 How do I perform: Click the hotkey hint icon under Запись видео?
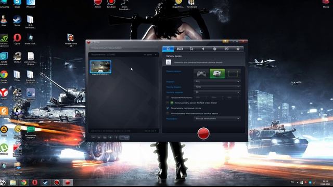tap(169, 62)
